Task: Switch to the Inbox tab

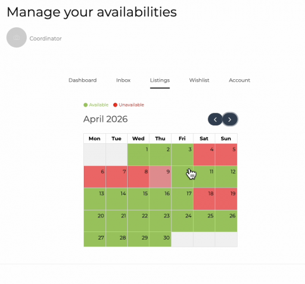Action: (123, 81)
